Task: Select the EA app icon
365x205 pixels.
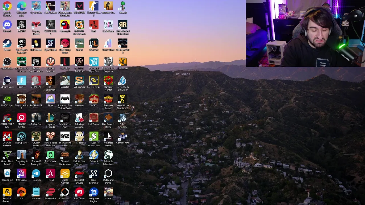Action: 22,192
